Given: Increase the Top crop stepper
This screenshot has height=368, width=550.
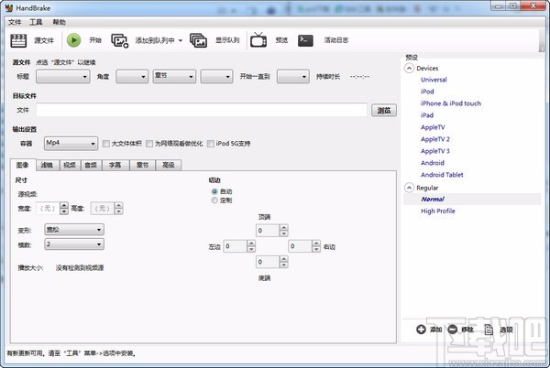Looking at the screenshot, I should tap(284, 228).
